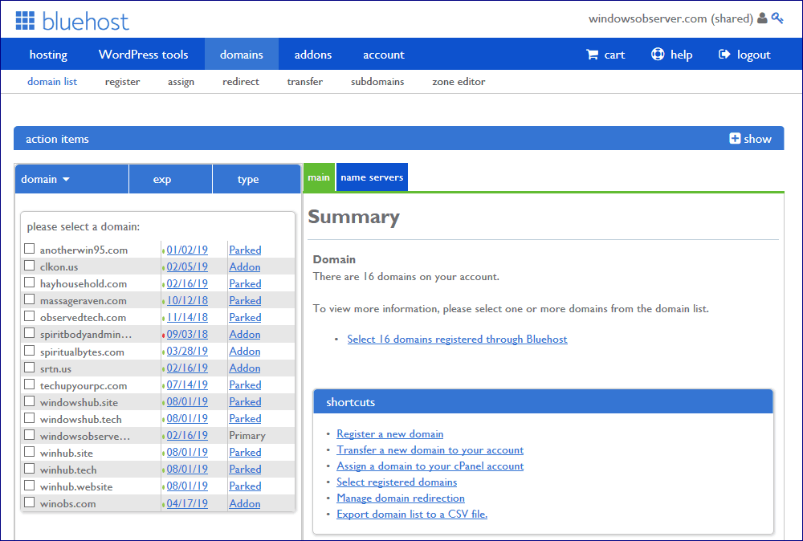Check the winhub.site checkbox
The image size is (803, 541).
coord(29,452)
